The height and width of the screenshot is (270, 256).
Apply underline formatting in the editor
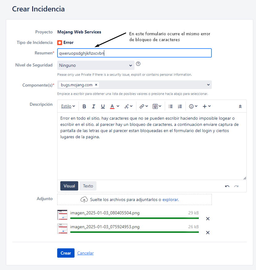pos(103,106)
